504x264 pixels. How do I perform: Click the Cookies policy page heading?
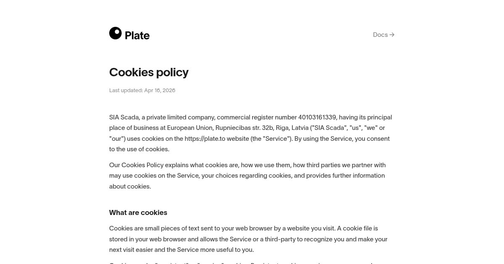[x=149, y=72]
